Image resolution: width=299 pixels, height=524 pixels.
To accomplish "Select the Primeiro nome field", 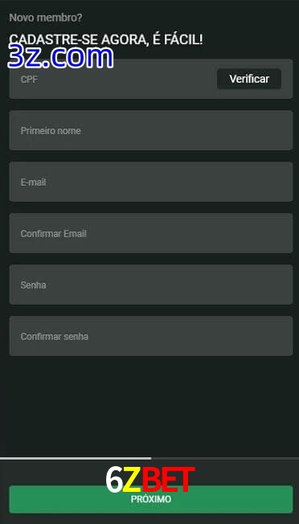I will point(151,130).
